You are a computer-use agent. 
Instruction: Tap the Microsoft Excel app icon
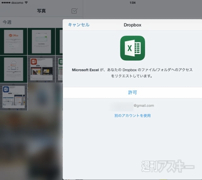(x=133, y=48)
